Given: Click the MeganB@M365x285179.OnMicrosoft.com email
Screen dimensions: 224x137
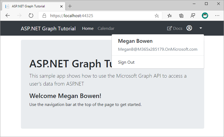Looking at the screenshot, I should coord(157,49).
